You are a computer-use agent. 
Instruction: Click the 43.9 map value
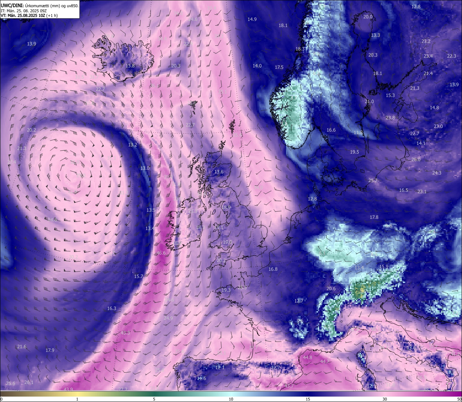(x=68, y=389)
